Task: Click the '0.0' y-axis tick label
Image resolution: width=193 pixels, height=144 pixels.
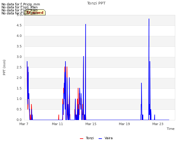Action: 19,120
